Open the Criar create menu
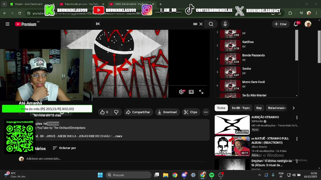The image size is (321, 180). pos(281,24)
